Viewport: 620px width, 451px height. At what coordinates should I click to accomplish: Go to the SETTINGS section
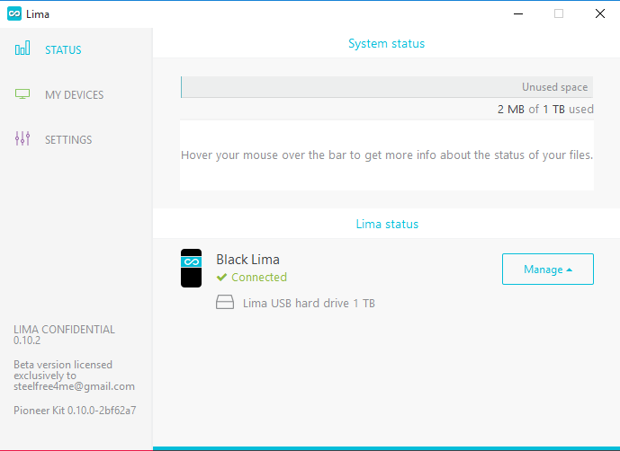click(x=68, y=140)
